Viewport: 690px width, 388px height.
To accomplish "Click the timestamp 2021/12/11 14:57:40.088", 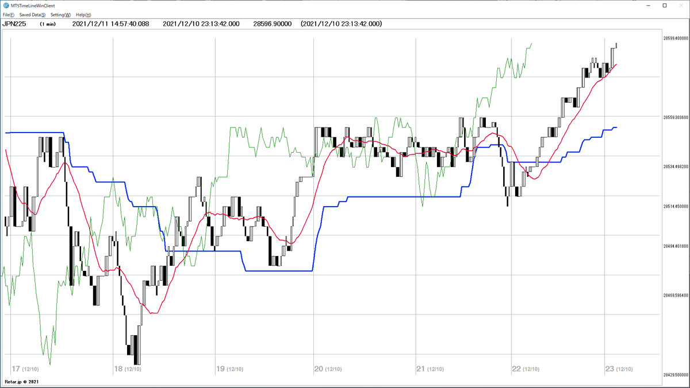I will 111,24.
